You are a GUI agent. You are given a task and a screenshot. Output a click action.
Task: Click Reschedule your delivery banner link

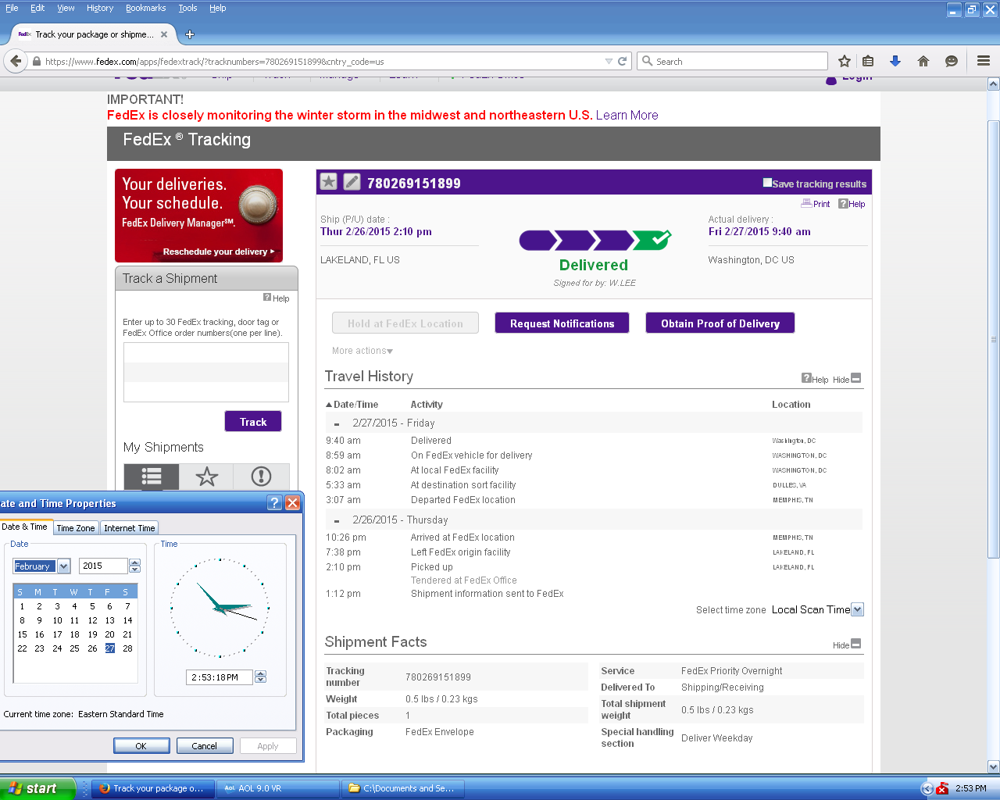coord(218,252)
